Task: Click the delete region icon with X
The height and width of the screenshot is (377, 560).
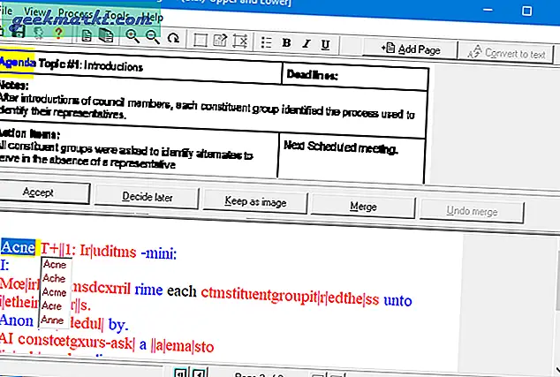Action: [240, 41]
